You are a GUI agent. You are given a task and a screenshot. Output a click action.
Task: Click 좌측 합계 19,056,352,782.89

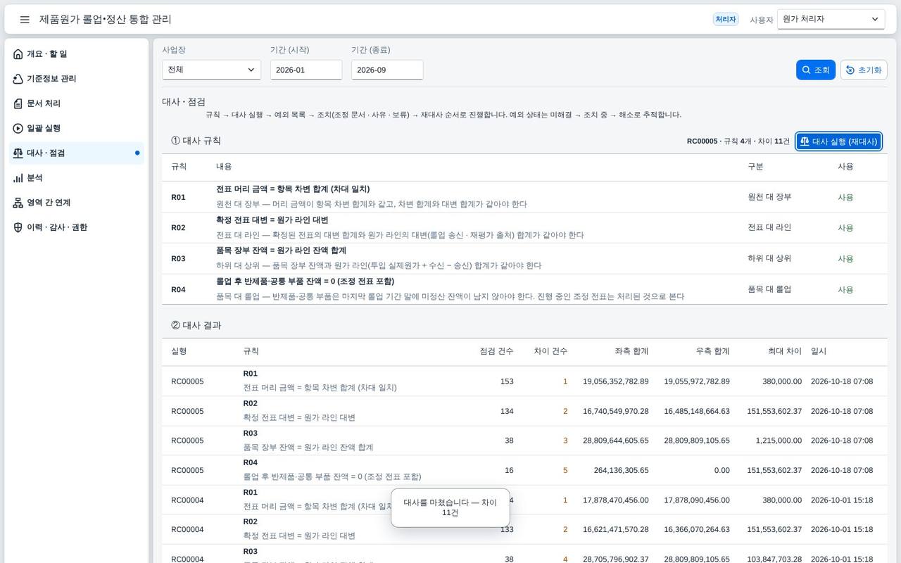click(615, 381)
